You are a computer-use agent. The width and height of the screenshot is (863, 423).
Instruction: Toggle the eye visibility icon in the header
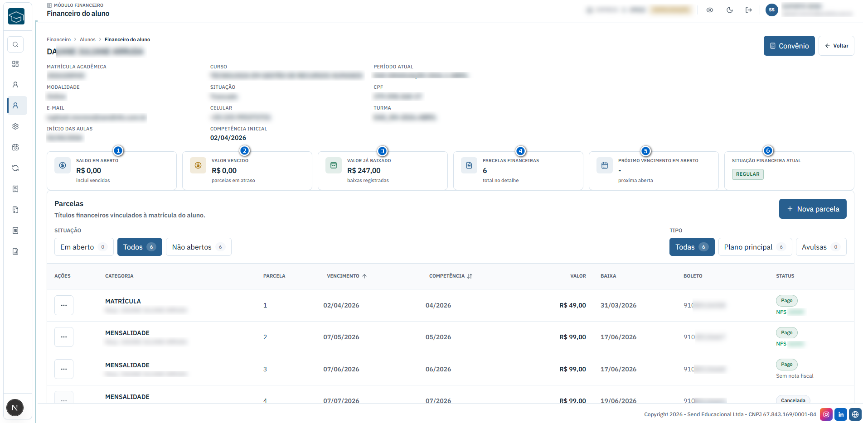coord(710,10)
